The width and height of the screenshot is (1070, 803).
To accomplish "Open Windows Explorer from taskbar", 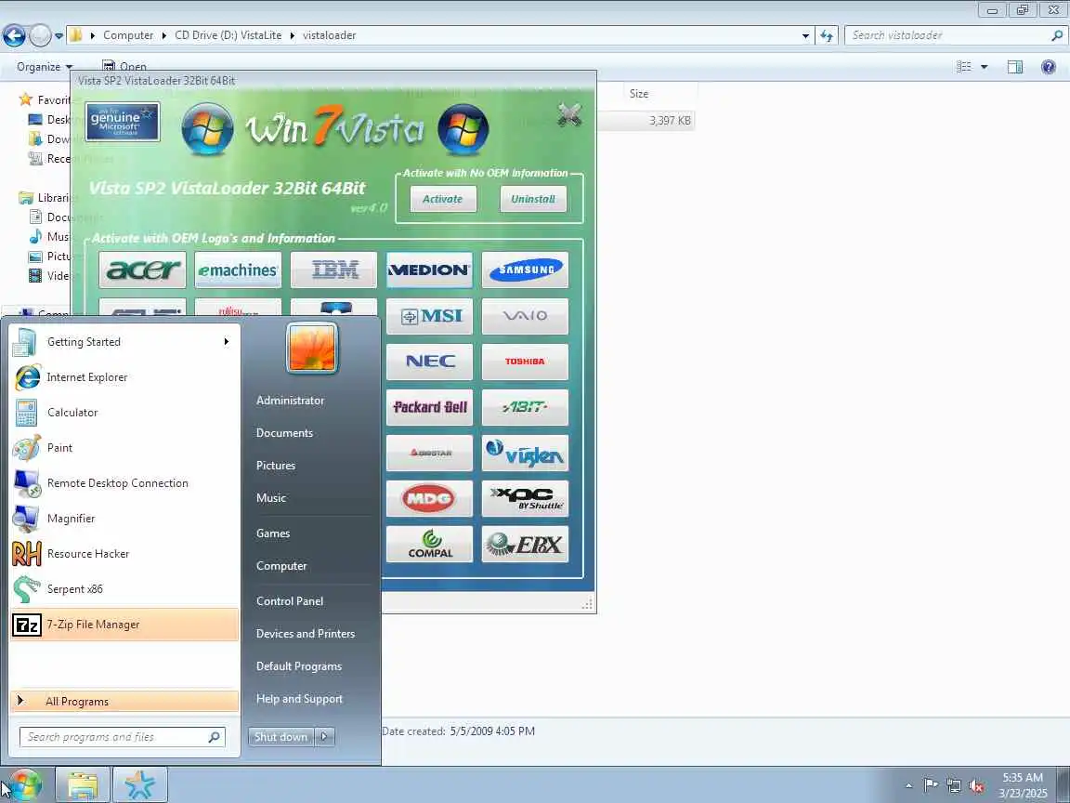I will point(82,785).
